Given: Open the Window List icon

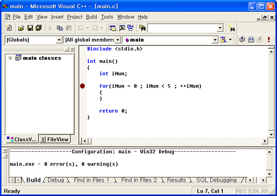Looking at the screenshot, I should click(131, 28).
